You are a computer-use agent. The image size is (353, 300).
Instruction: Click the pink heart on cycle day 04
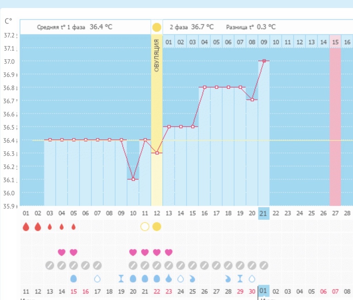61,252
